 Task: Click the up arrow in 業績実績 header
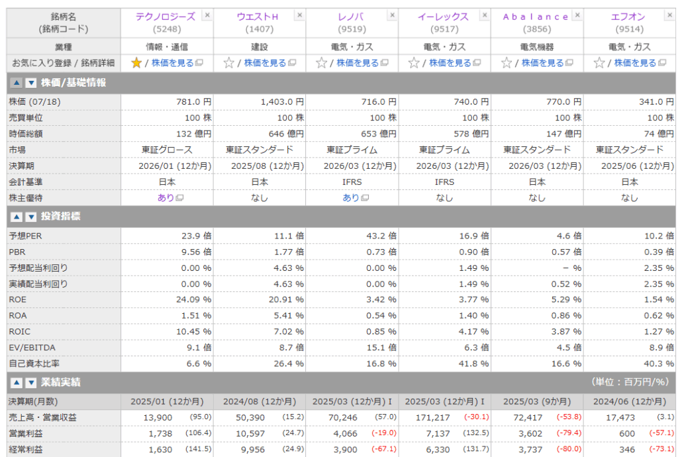(x=17, y=383)
